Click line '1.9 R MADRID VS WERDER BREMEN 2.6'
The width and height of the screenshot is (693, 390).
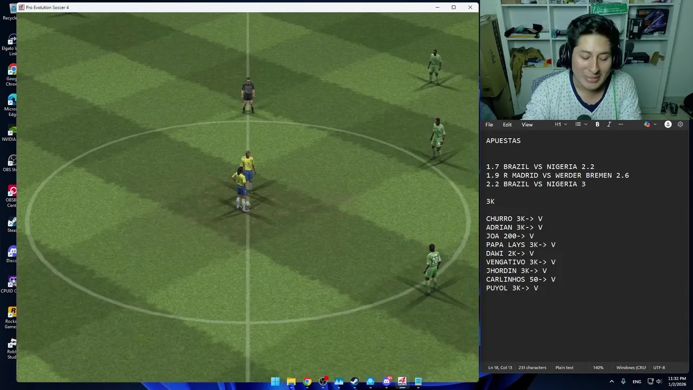click(x=558, y=175)
